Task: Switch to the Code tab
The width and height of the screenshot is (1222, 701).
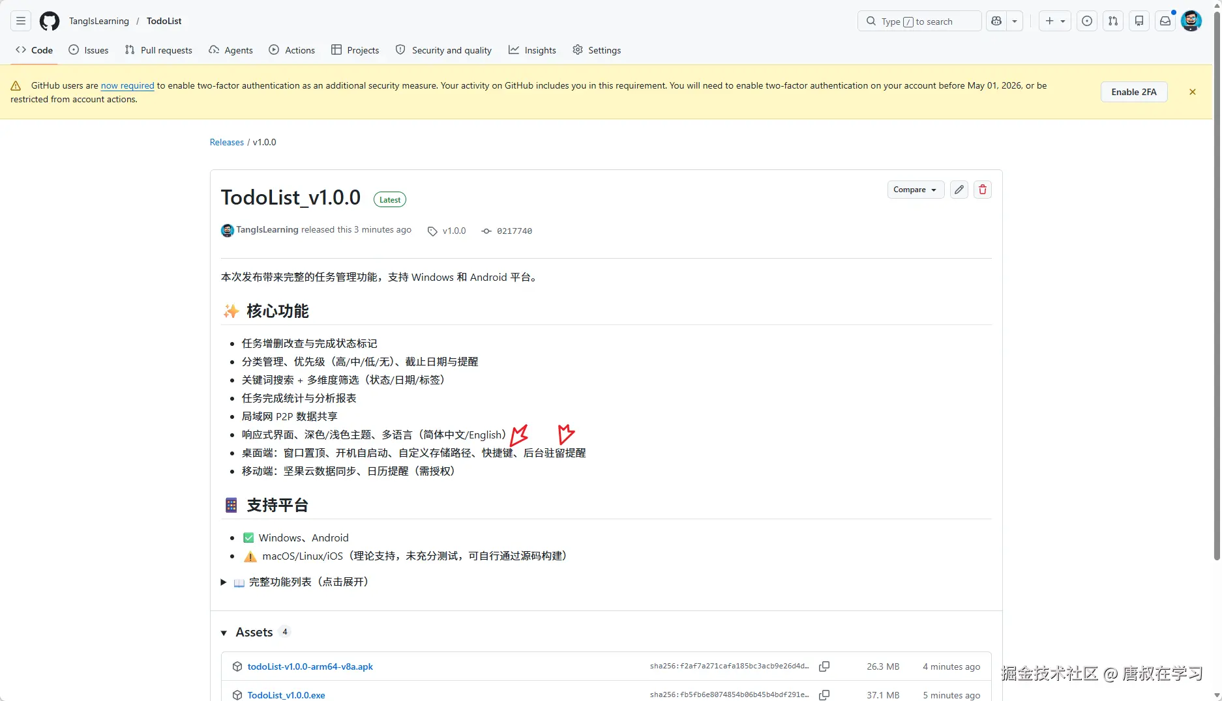Action: (x=35, y=50)
